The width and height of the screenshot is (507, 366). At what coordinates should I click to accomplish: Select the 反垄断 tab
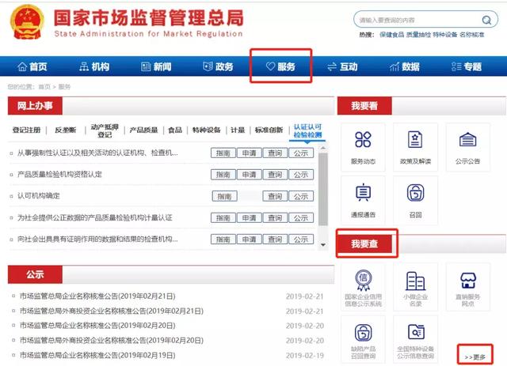tap(66, 130)
